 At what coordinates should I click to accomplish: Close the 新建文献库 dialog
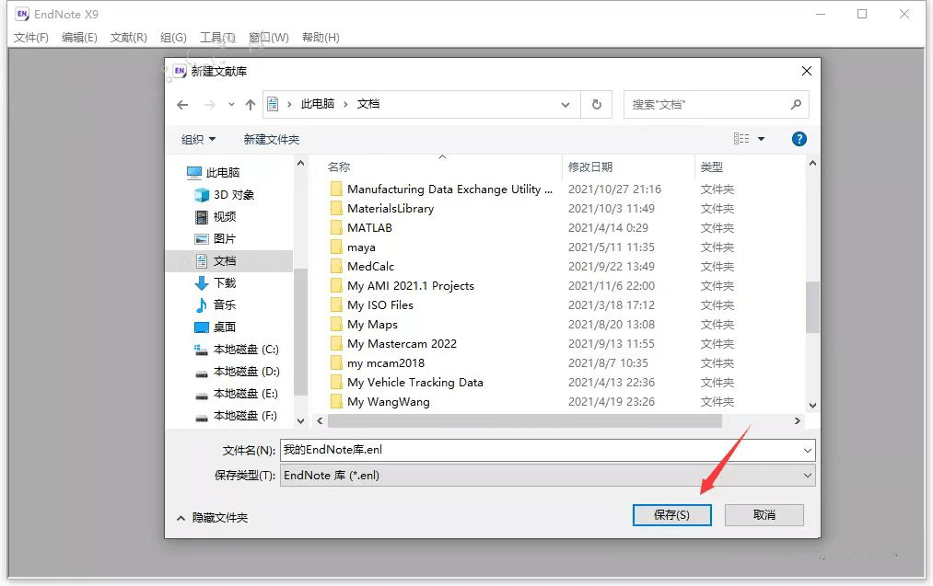pyautogui.click(x=806, y=71)
